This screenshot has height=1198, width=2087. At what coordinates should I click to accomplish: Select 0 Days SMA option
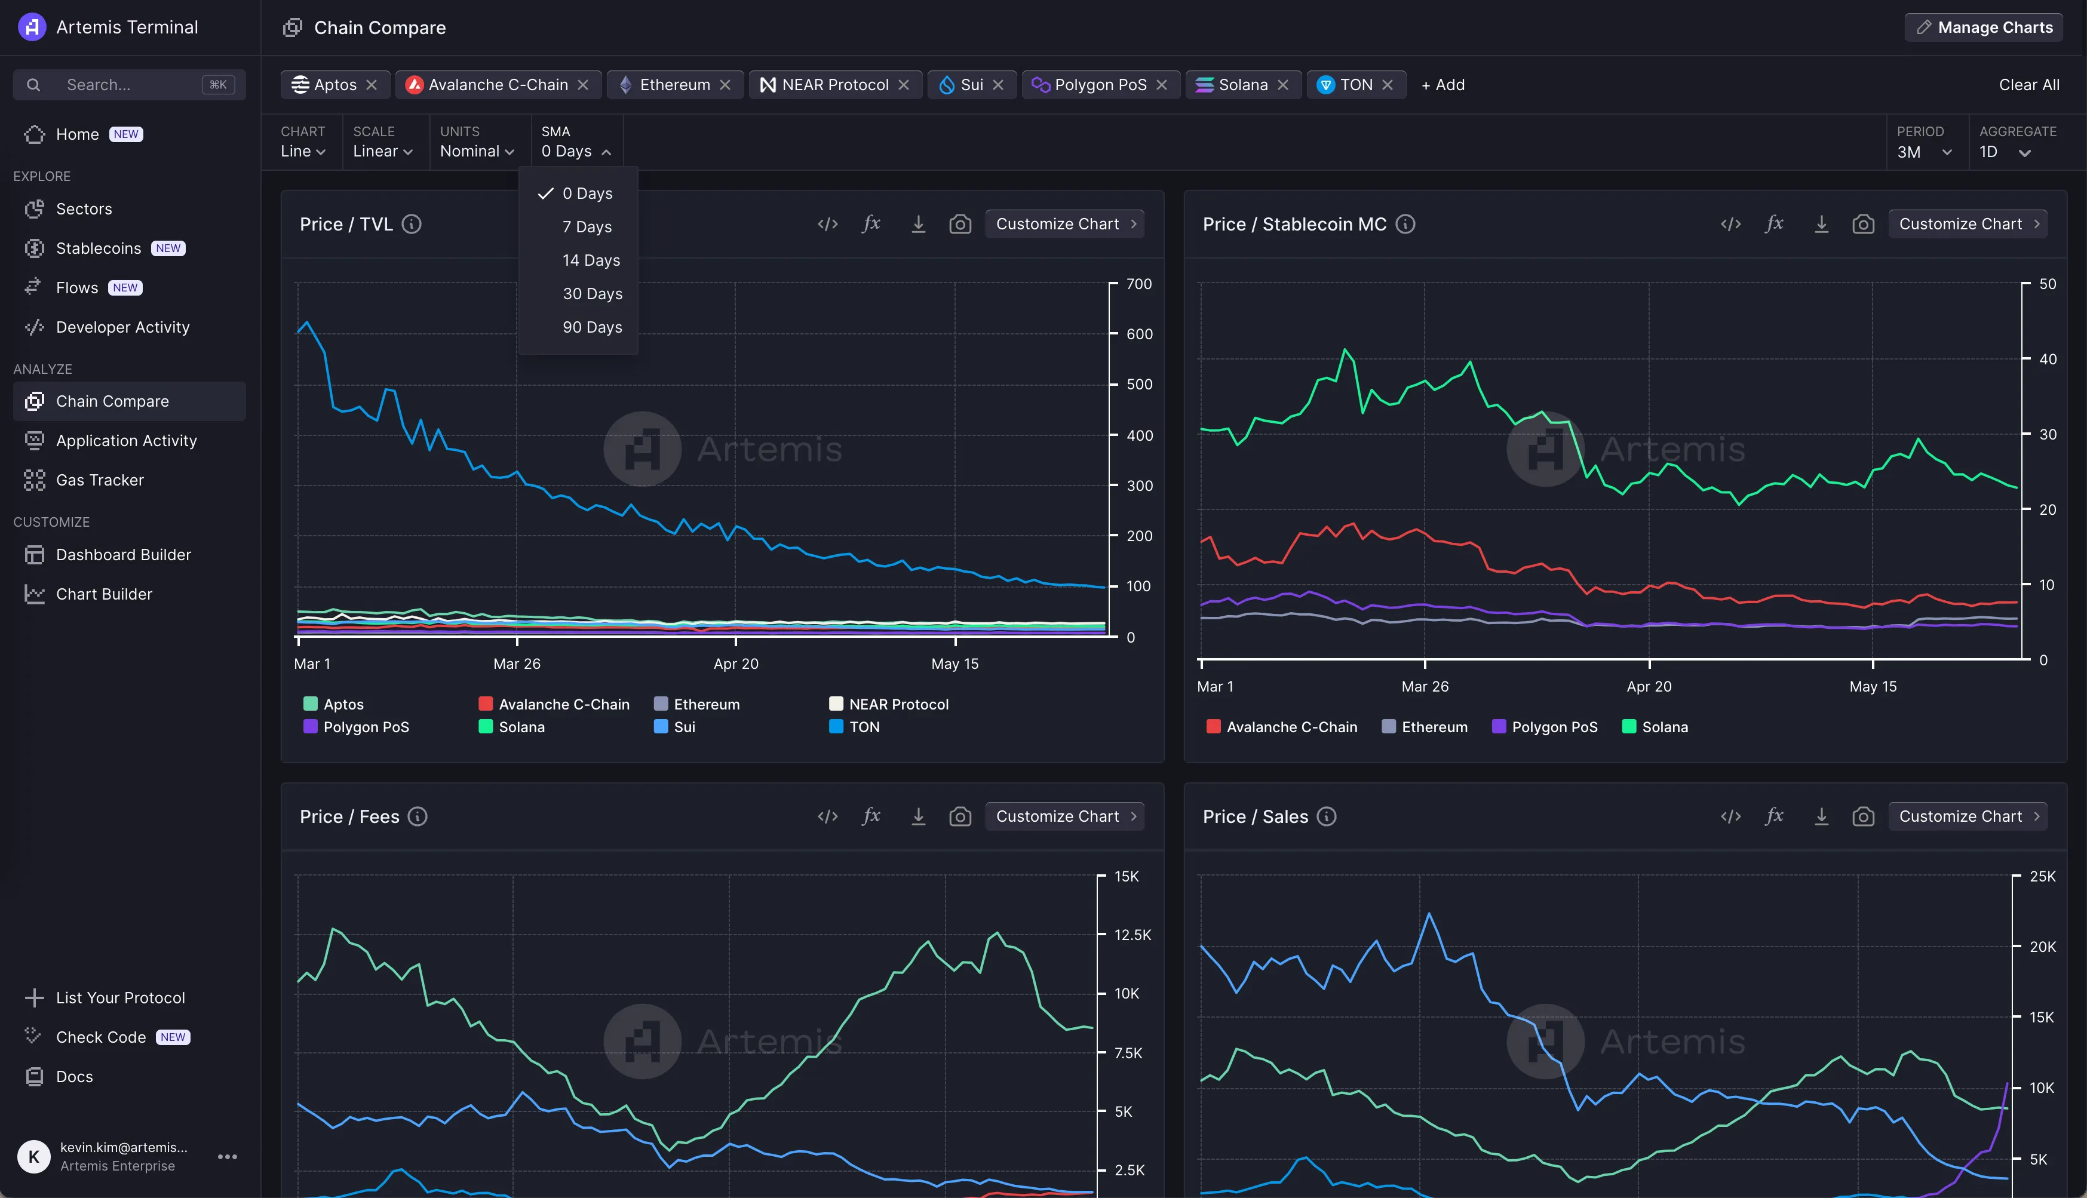[579, 193]
